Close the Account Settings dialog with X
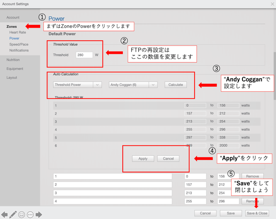Screen dimensions: 276x219 pyautogui.click(x=272, y=4)
